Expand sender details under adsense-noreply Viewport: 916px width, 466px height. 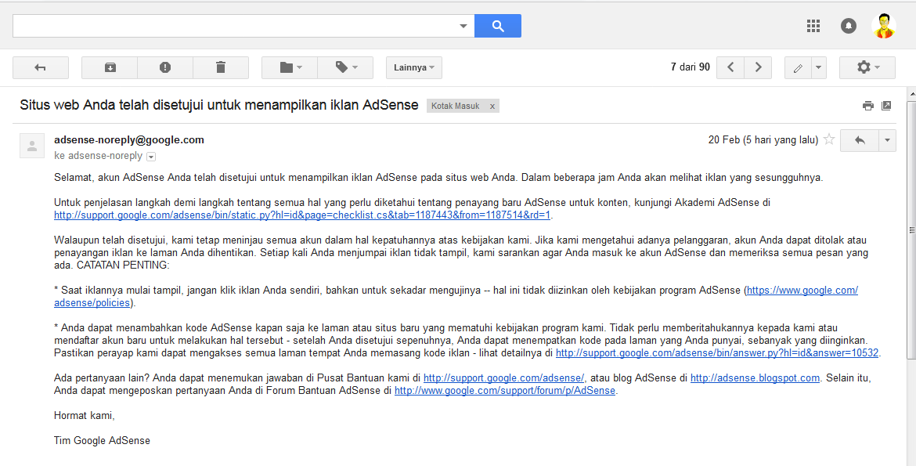click(150, 156)
